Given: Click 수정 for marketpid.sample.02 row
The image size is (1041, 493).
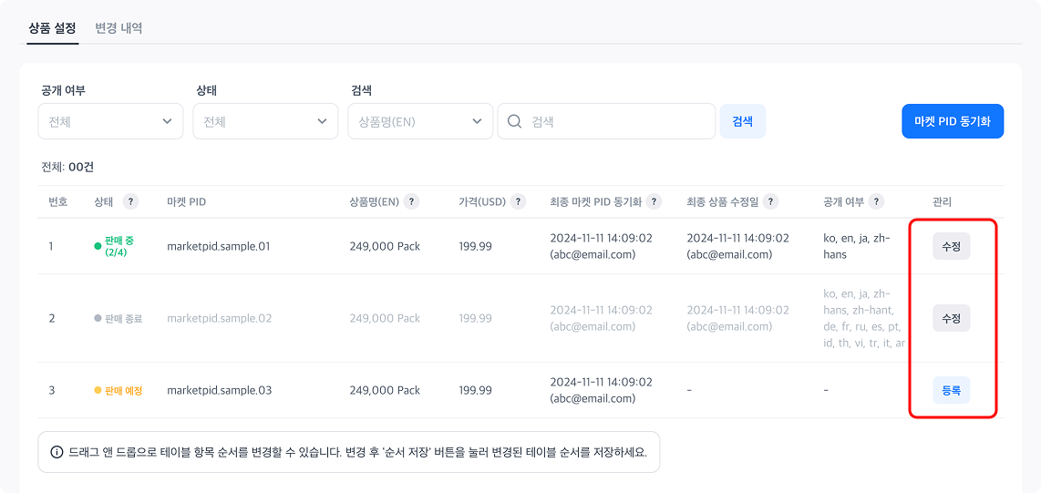Looking at the screenshot, I should [x=951, y=318].
